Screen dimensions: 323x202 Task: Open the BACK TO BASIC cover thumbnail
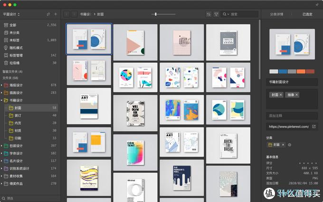click(228, 145)
